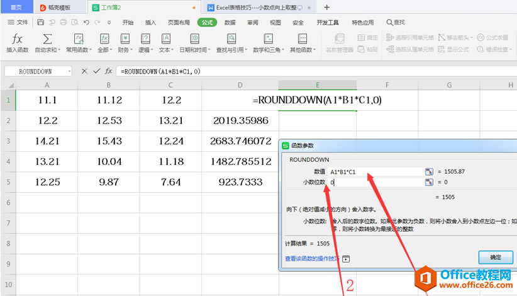Click Trace Precedents (追踪引用单元格)

[x=410, y=38]
